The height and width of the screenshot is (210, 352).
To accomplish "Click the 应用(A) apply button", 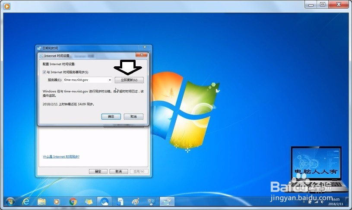I will (139, 171).
